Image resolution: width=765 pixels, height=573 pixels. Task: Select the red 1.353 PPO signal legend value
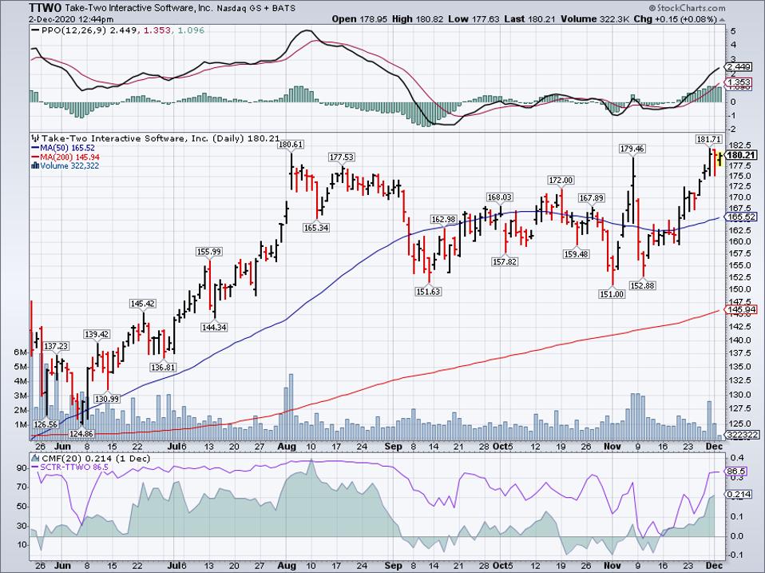point(158,30)
